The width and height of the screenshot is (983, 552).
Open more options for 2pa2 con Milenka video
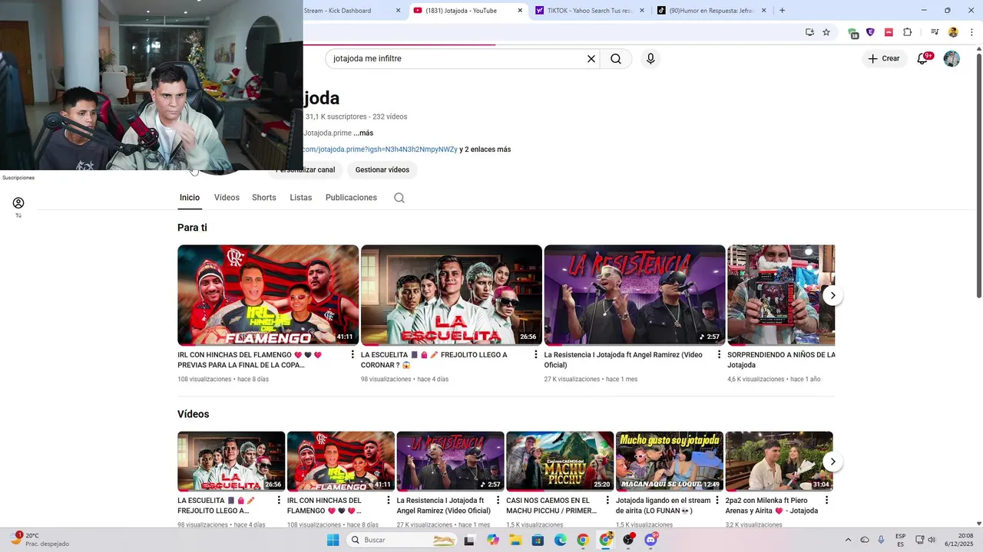coord(826,501)
